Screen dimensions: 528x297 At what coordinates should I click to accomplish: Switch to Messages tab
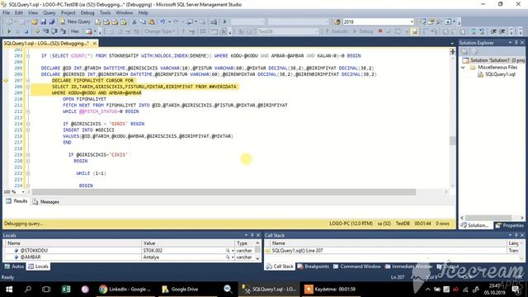(x=46, y=201)
